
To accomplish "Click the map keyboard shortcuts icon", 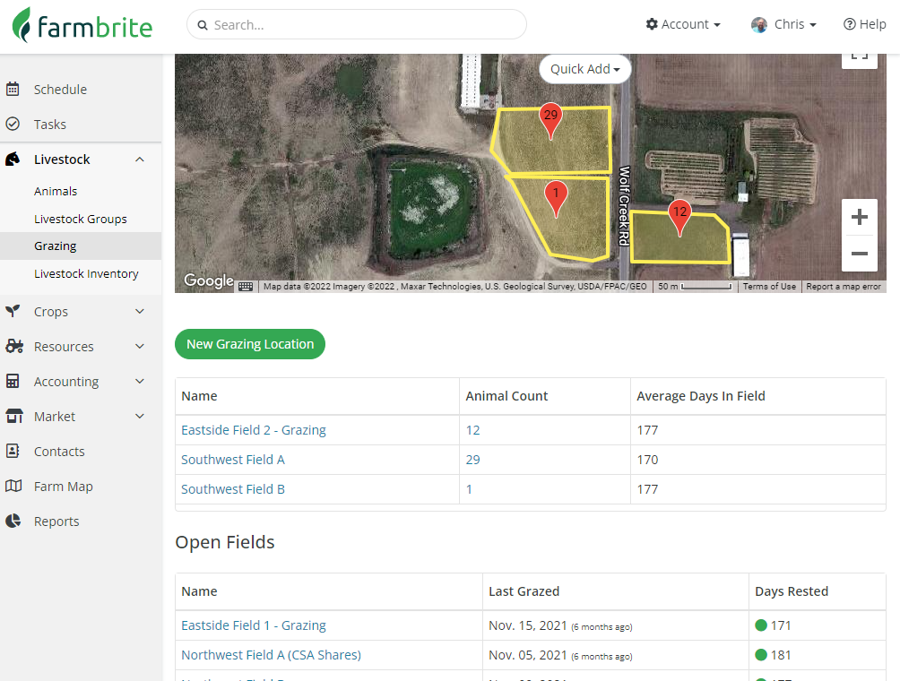I will click(246, 286).
